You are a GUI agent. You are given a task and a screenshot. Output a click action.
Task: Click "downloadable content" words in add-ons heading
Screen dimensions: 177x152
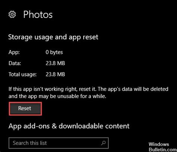(94, 126)
